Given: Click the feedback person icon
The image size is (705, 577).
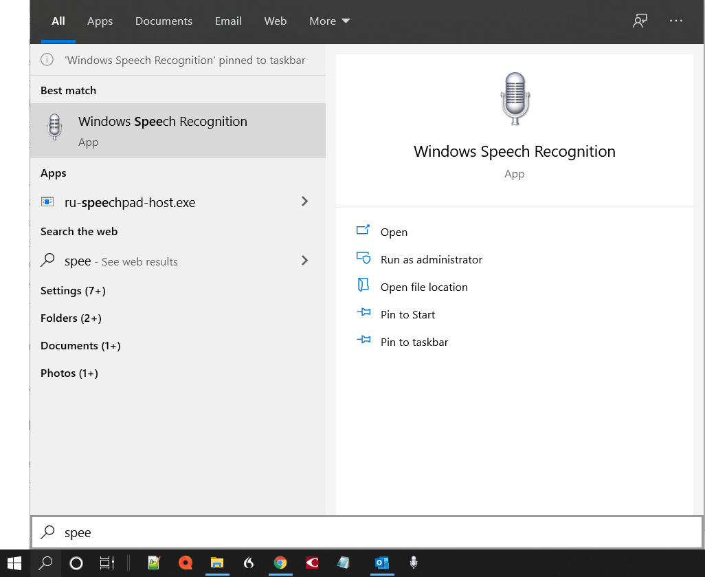Looking at the screenshot, I should coord(640,21).
